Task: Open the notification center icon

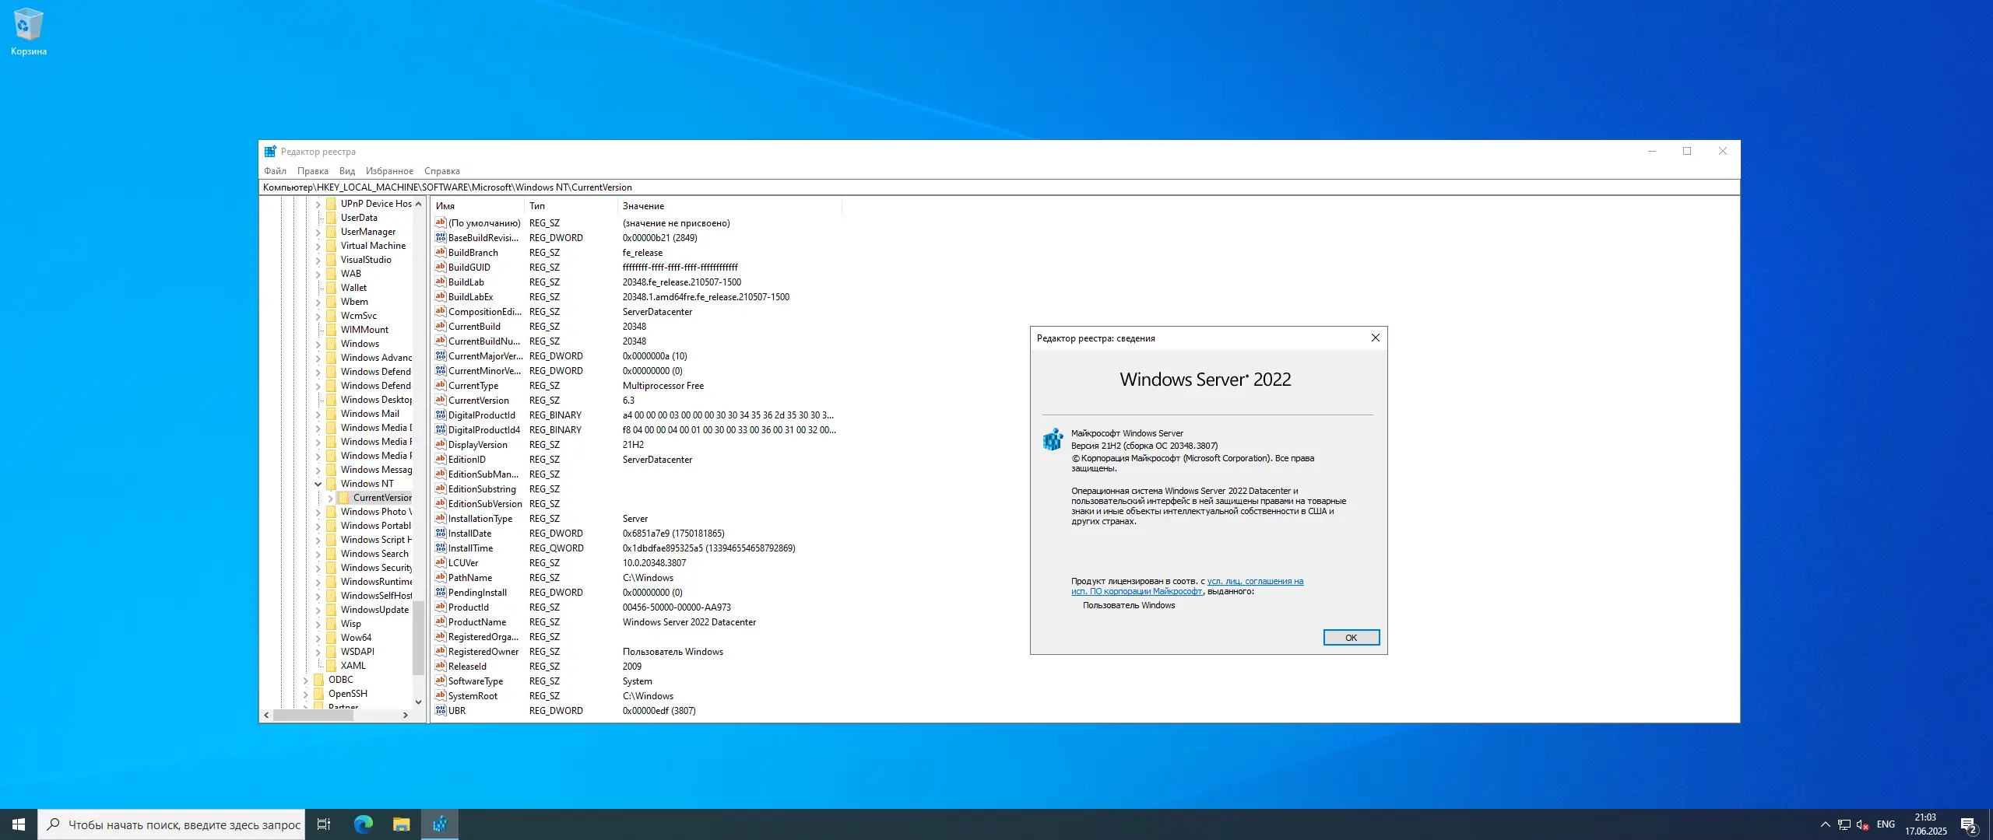Action: coord(1969,824)
